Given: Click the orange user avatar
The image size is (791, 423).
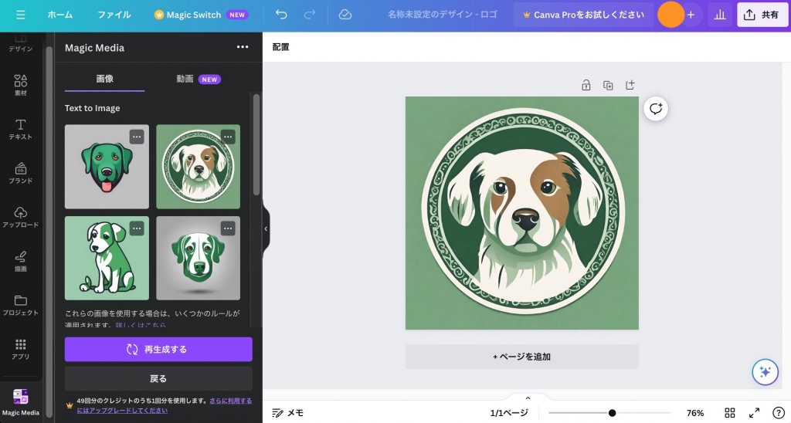Looking at the screenshot, I should point(670,15).
